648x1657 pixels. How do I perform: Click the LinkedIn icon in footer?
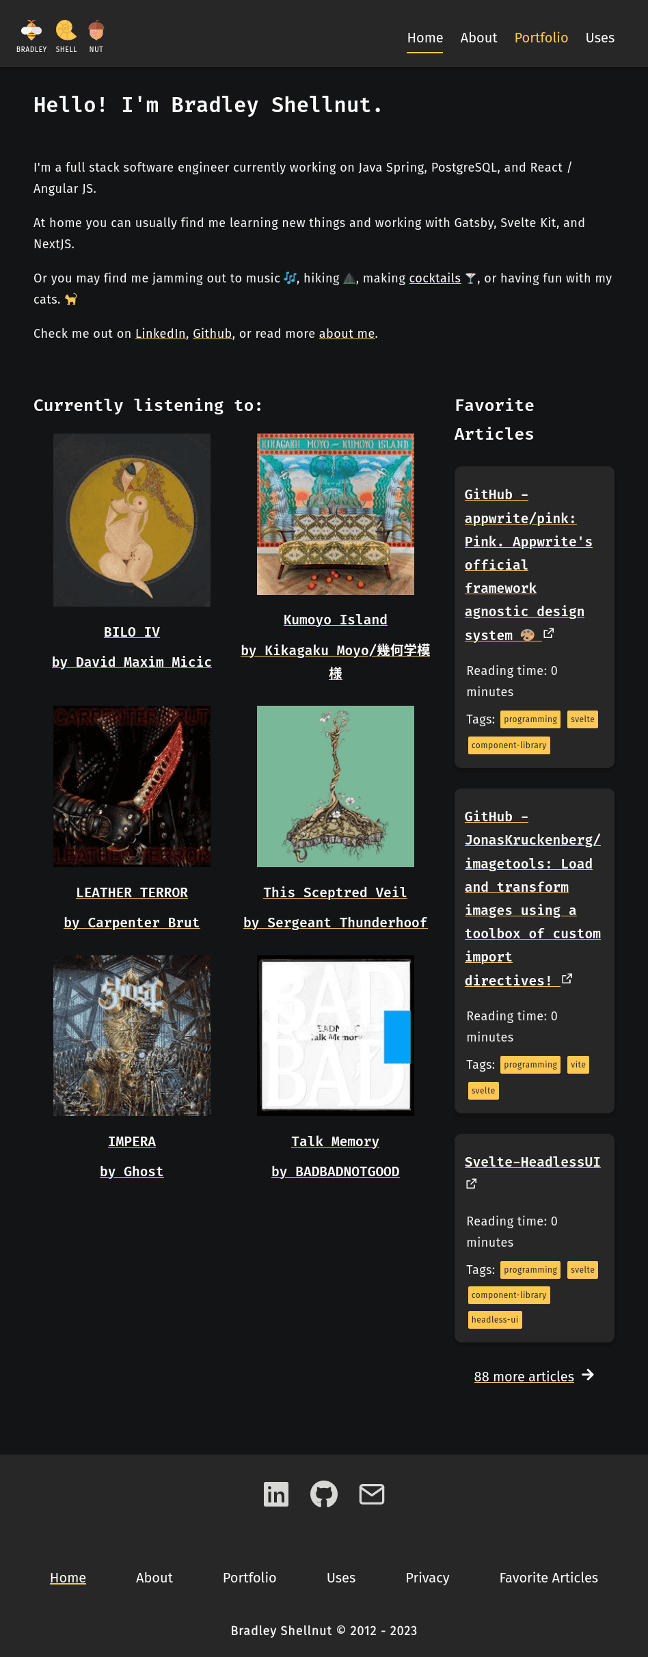[276, 1494]
